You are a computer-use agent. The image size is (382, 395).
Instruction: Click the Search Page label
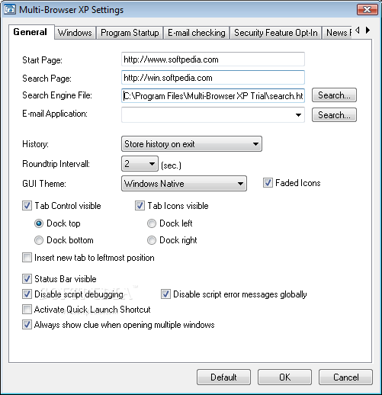(47, 79)
